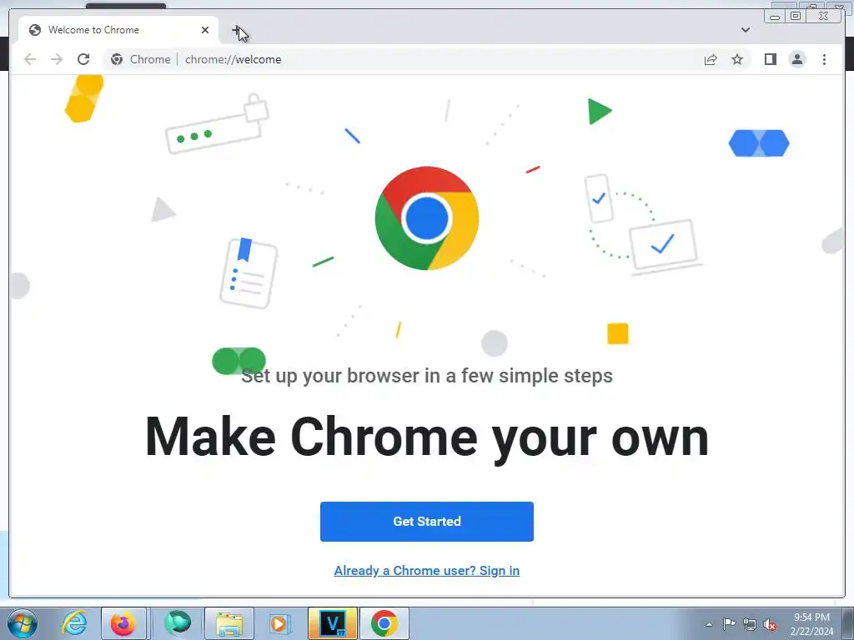Expand the tab search chevron
Screen dimensions: 854x640
745,30
